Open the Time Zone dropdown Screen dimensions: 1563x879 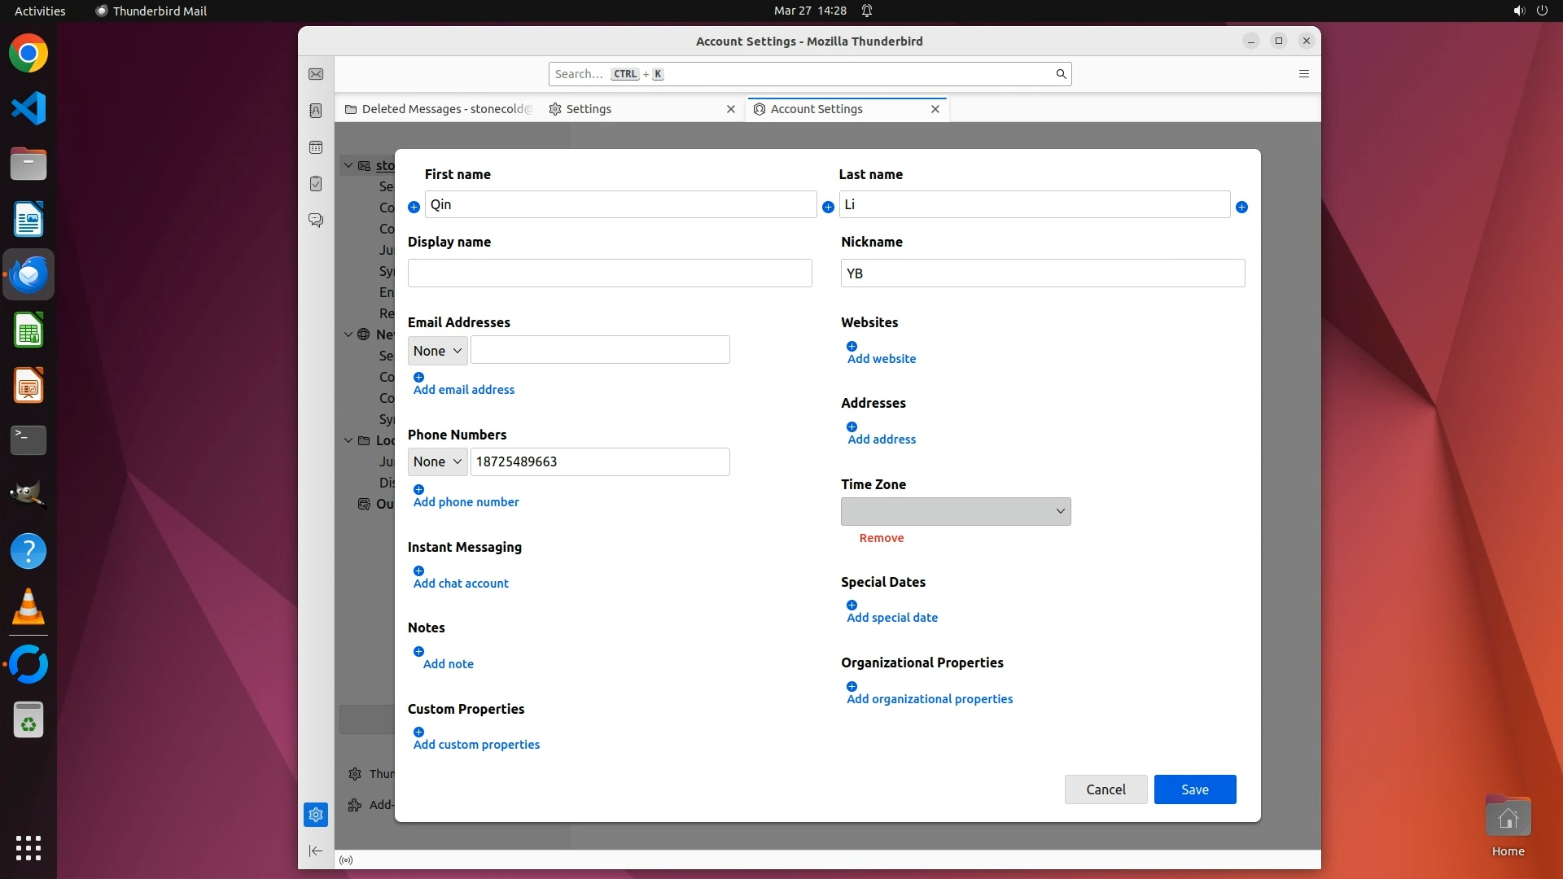point(956,512)
